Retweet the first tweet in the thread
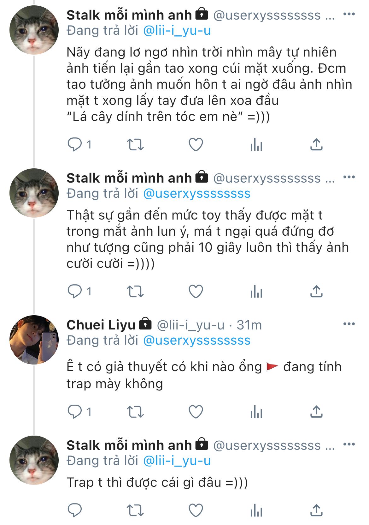 (135, 145)
